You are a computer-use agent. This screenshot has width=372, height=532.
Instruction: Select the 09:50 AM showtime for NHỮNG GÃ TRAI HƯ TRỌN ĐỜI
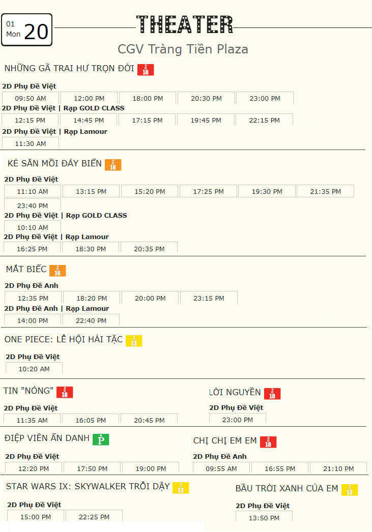click(x=31, y=98)
